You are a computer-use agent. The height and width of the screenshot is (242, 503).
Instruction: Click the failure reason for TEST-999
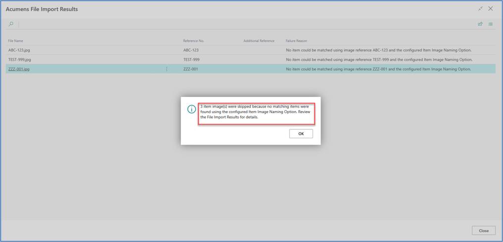(x=379, y=59)
